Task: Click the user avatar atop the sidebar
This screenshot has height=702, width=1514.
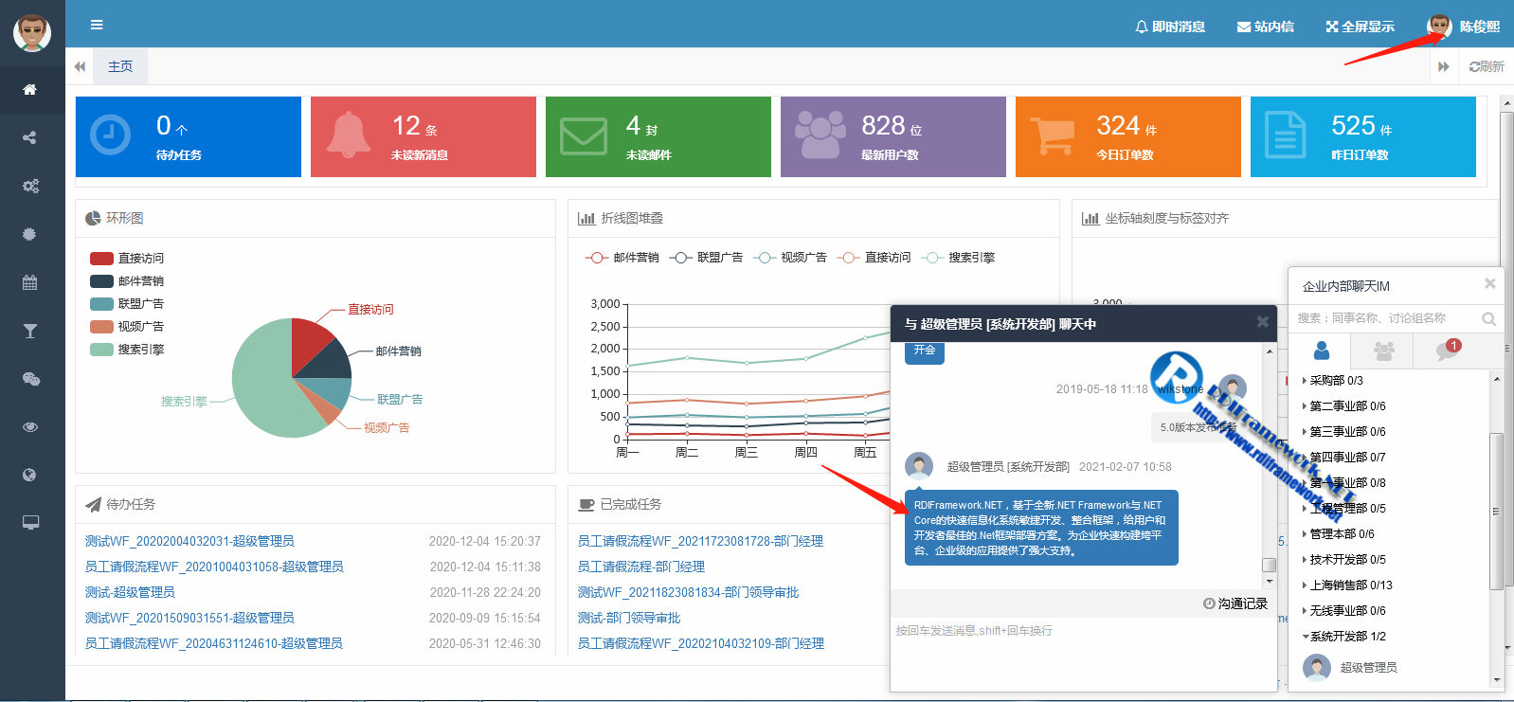Action: [x=32, y=33]
